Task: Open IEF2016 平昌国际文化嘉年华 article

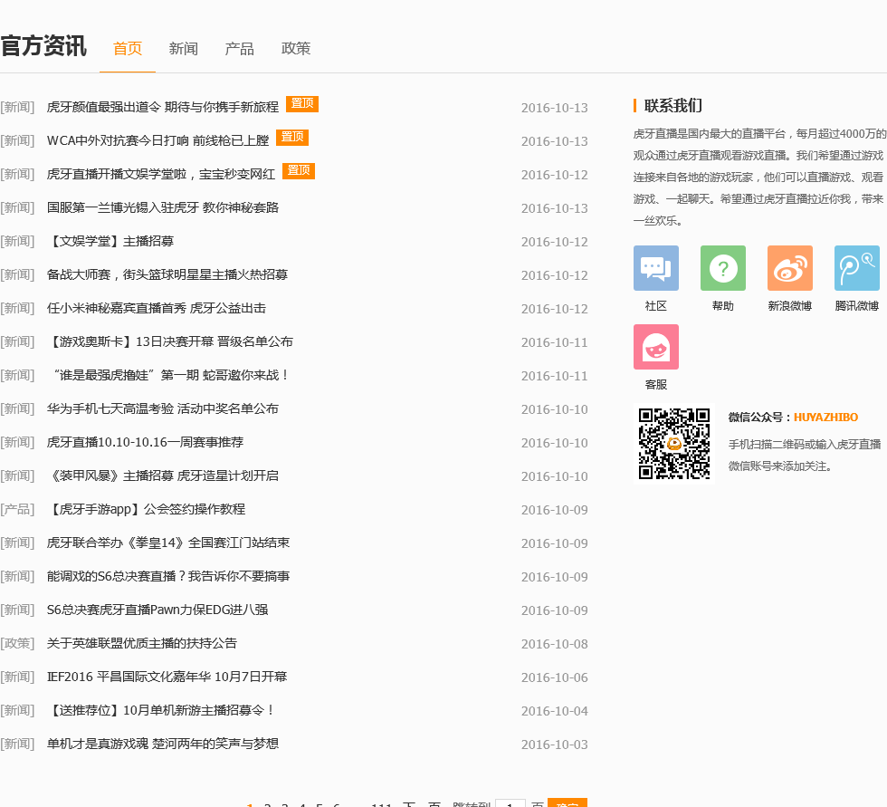Action: coord(167,677)
